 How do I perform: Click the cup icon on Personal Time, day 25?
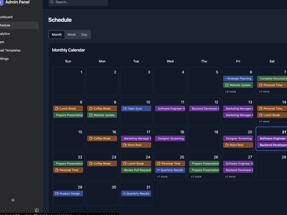[x=159, y=163]
